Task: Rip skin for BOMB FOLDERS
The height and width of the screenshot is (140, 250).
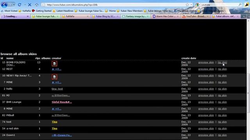Action: [x=222, y=62]
